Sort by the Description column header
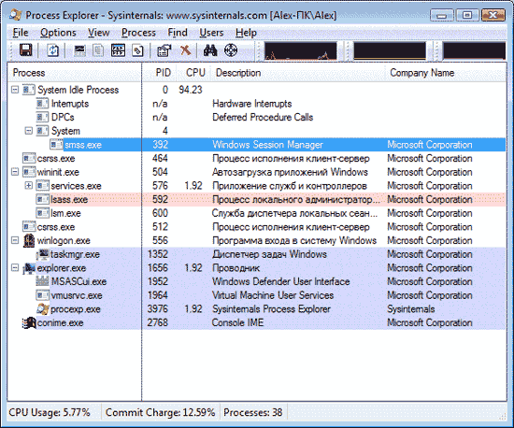Screen dimensions: 514x428 coord(297,73)
